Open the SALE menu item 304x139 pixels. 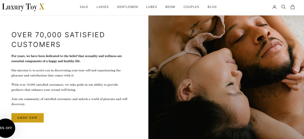point(84,7)
